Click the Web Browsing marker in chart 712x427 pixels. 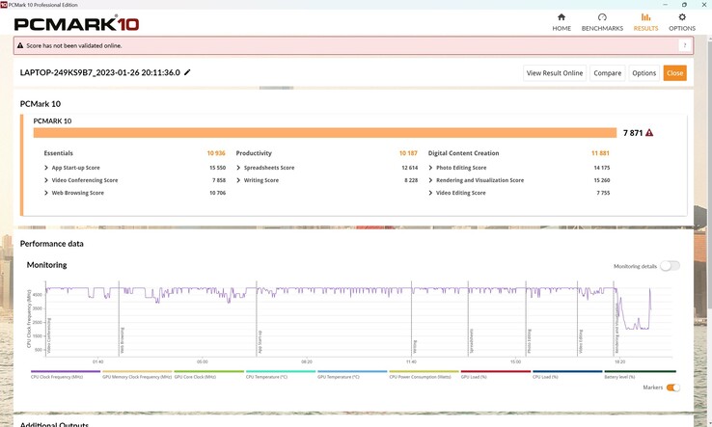123,340
